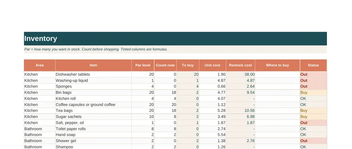Click the Count now cell for Sugar sachets
Screen dimensions: 352x149
tap(165, 117)
